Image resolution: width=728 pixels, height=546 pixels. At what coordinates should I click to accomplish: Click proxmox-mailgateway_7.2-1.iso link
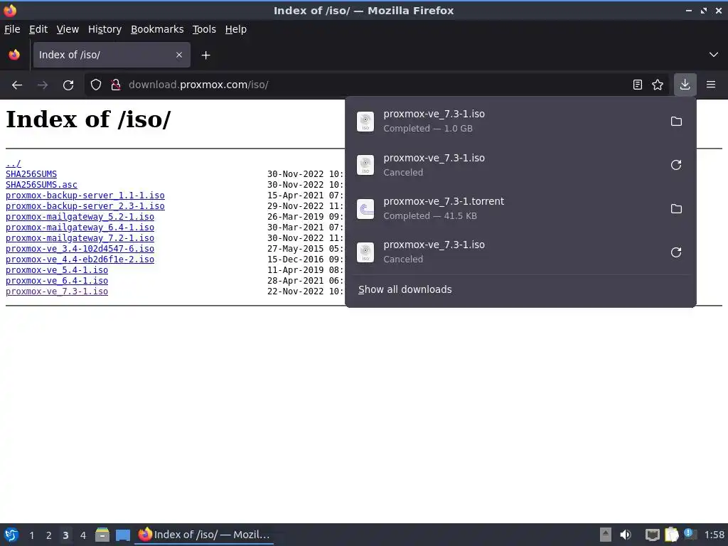(80, 238)
